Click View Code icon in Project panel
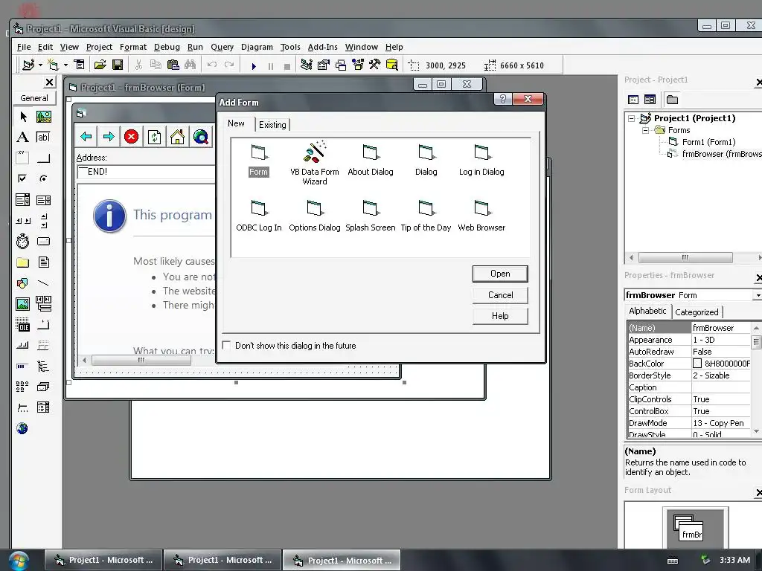 tap(633, 100)
